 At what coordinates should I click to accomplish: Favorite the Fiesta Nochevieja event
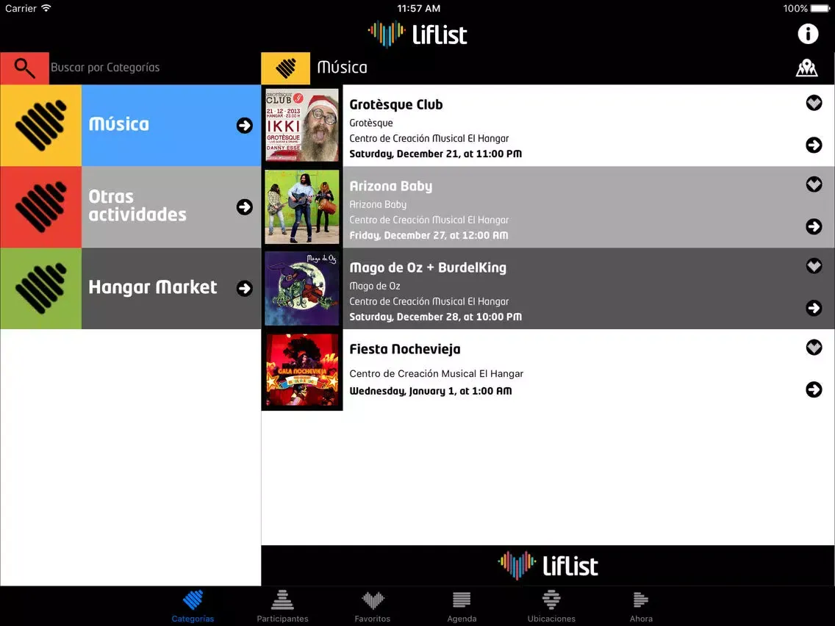pos(814,347)
